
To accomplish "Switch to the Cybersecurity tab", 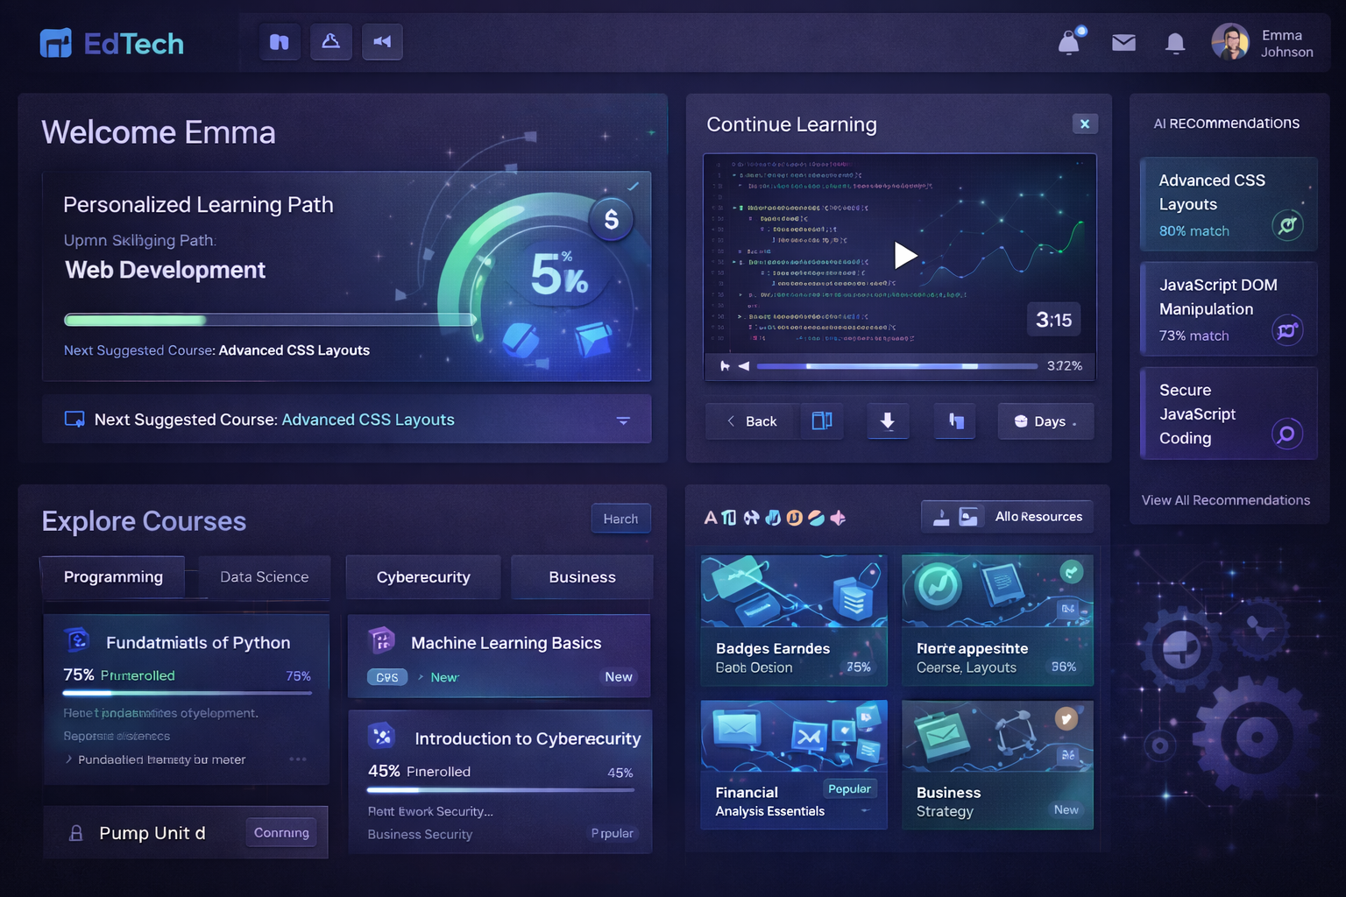I will point(423,576).
